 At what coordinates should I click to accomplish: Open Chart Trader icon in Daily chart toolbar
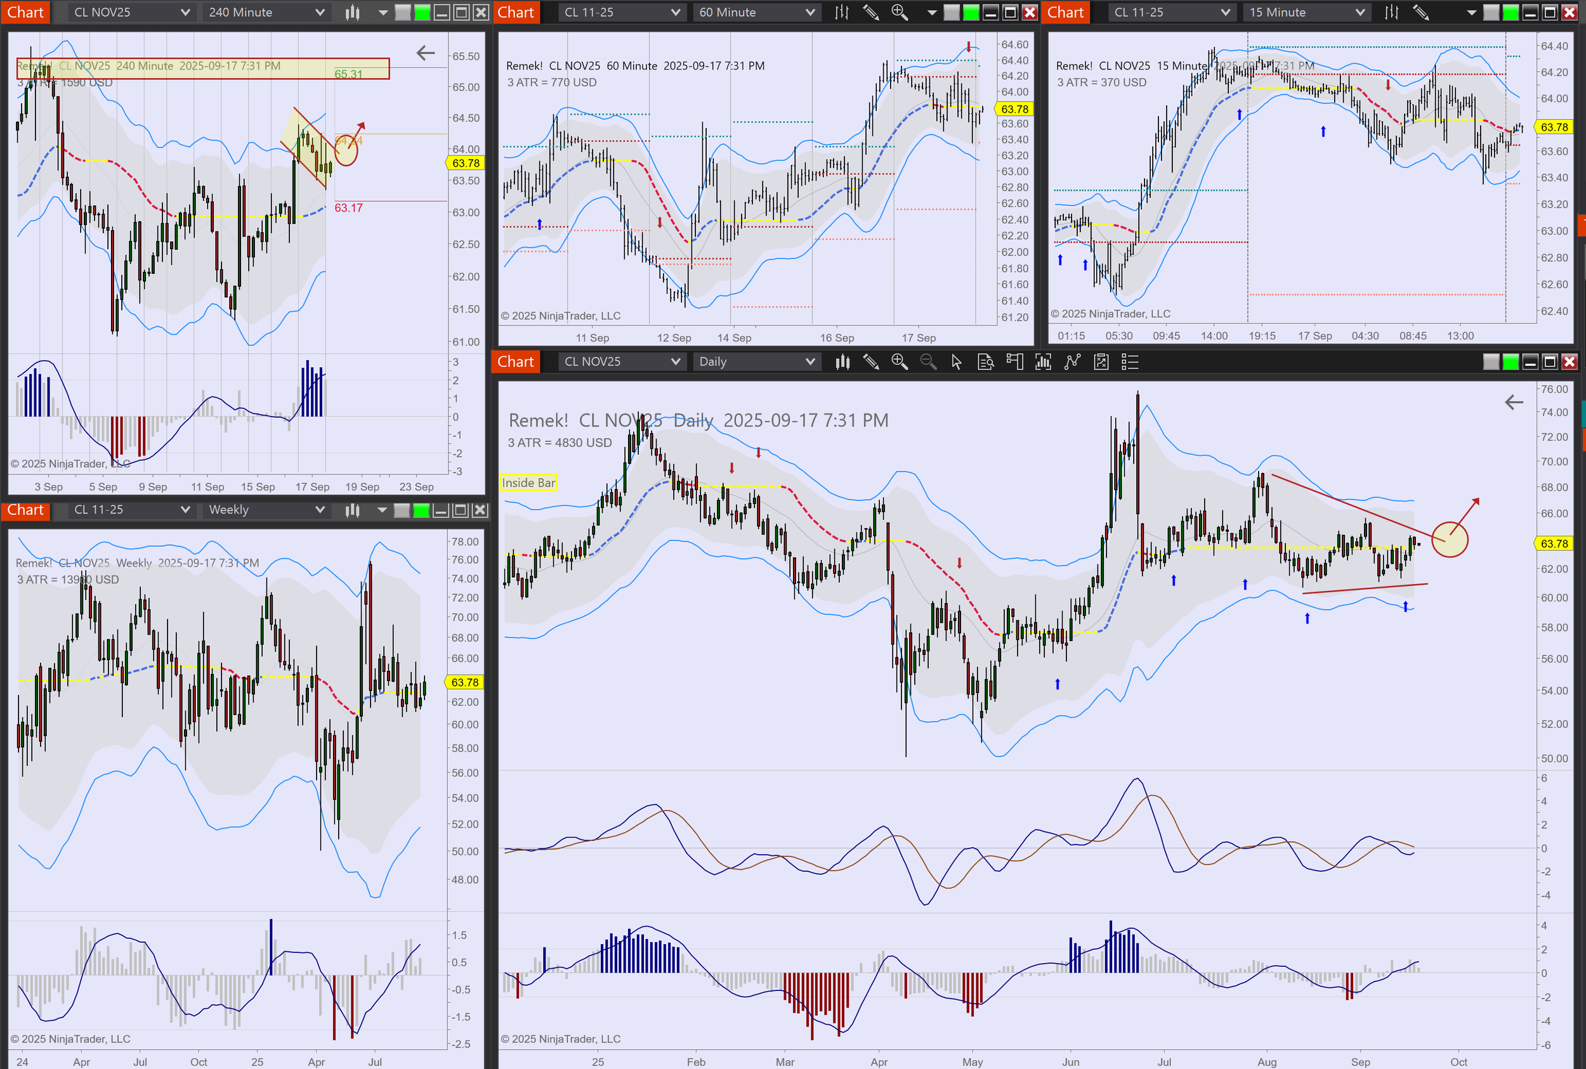(x=1014, y=362)
